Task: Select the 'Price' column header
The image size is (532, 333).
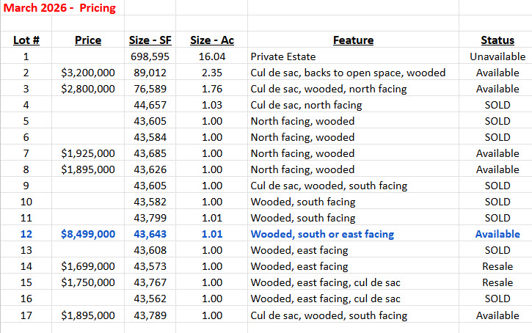Action: coord(88,40)
